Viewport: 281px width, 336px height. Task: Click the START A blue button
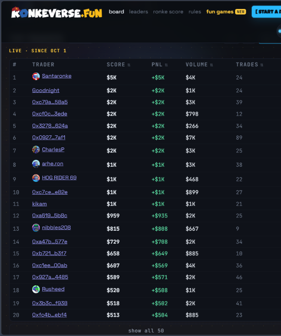pos(266,12)
